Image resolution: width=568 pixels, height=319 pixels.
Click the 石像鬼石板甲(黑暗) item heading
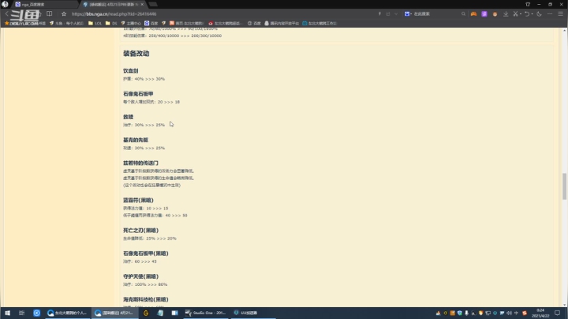146,253
